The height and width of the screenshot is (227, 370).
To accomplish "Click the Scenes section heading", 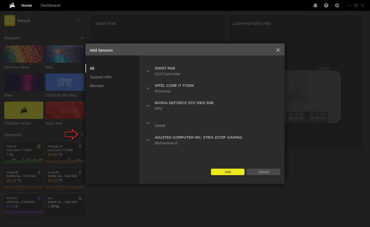I will click(12, 38).
